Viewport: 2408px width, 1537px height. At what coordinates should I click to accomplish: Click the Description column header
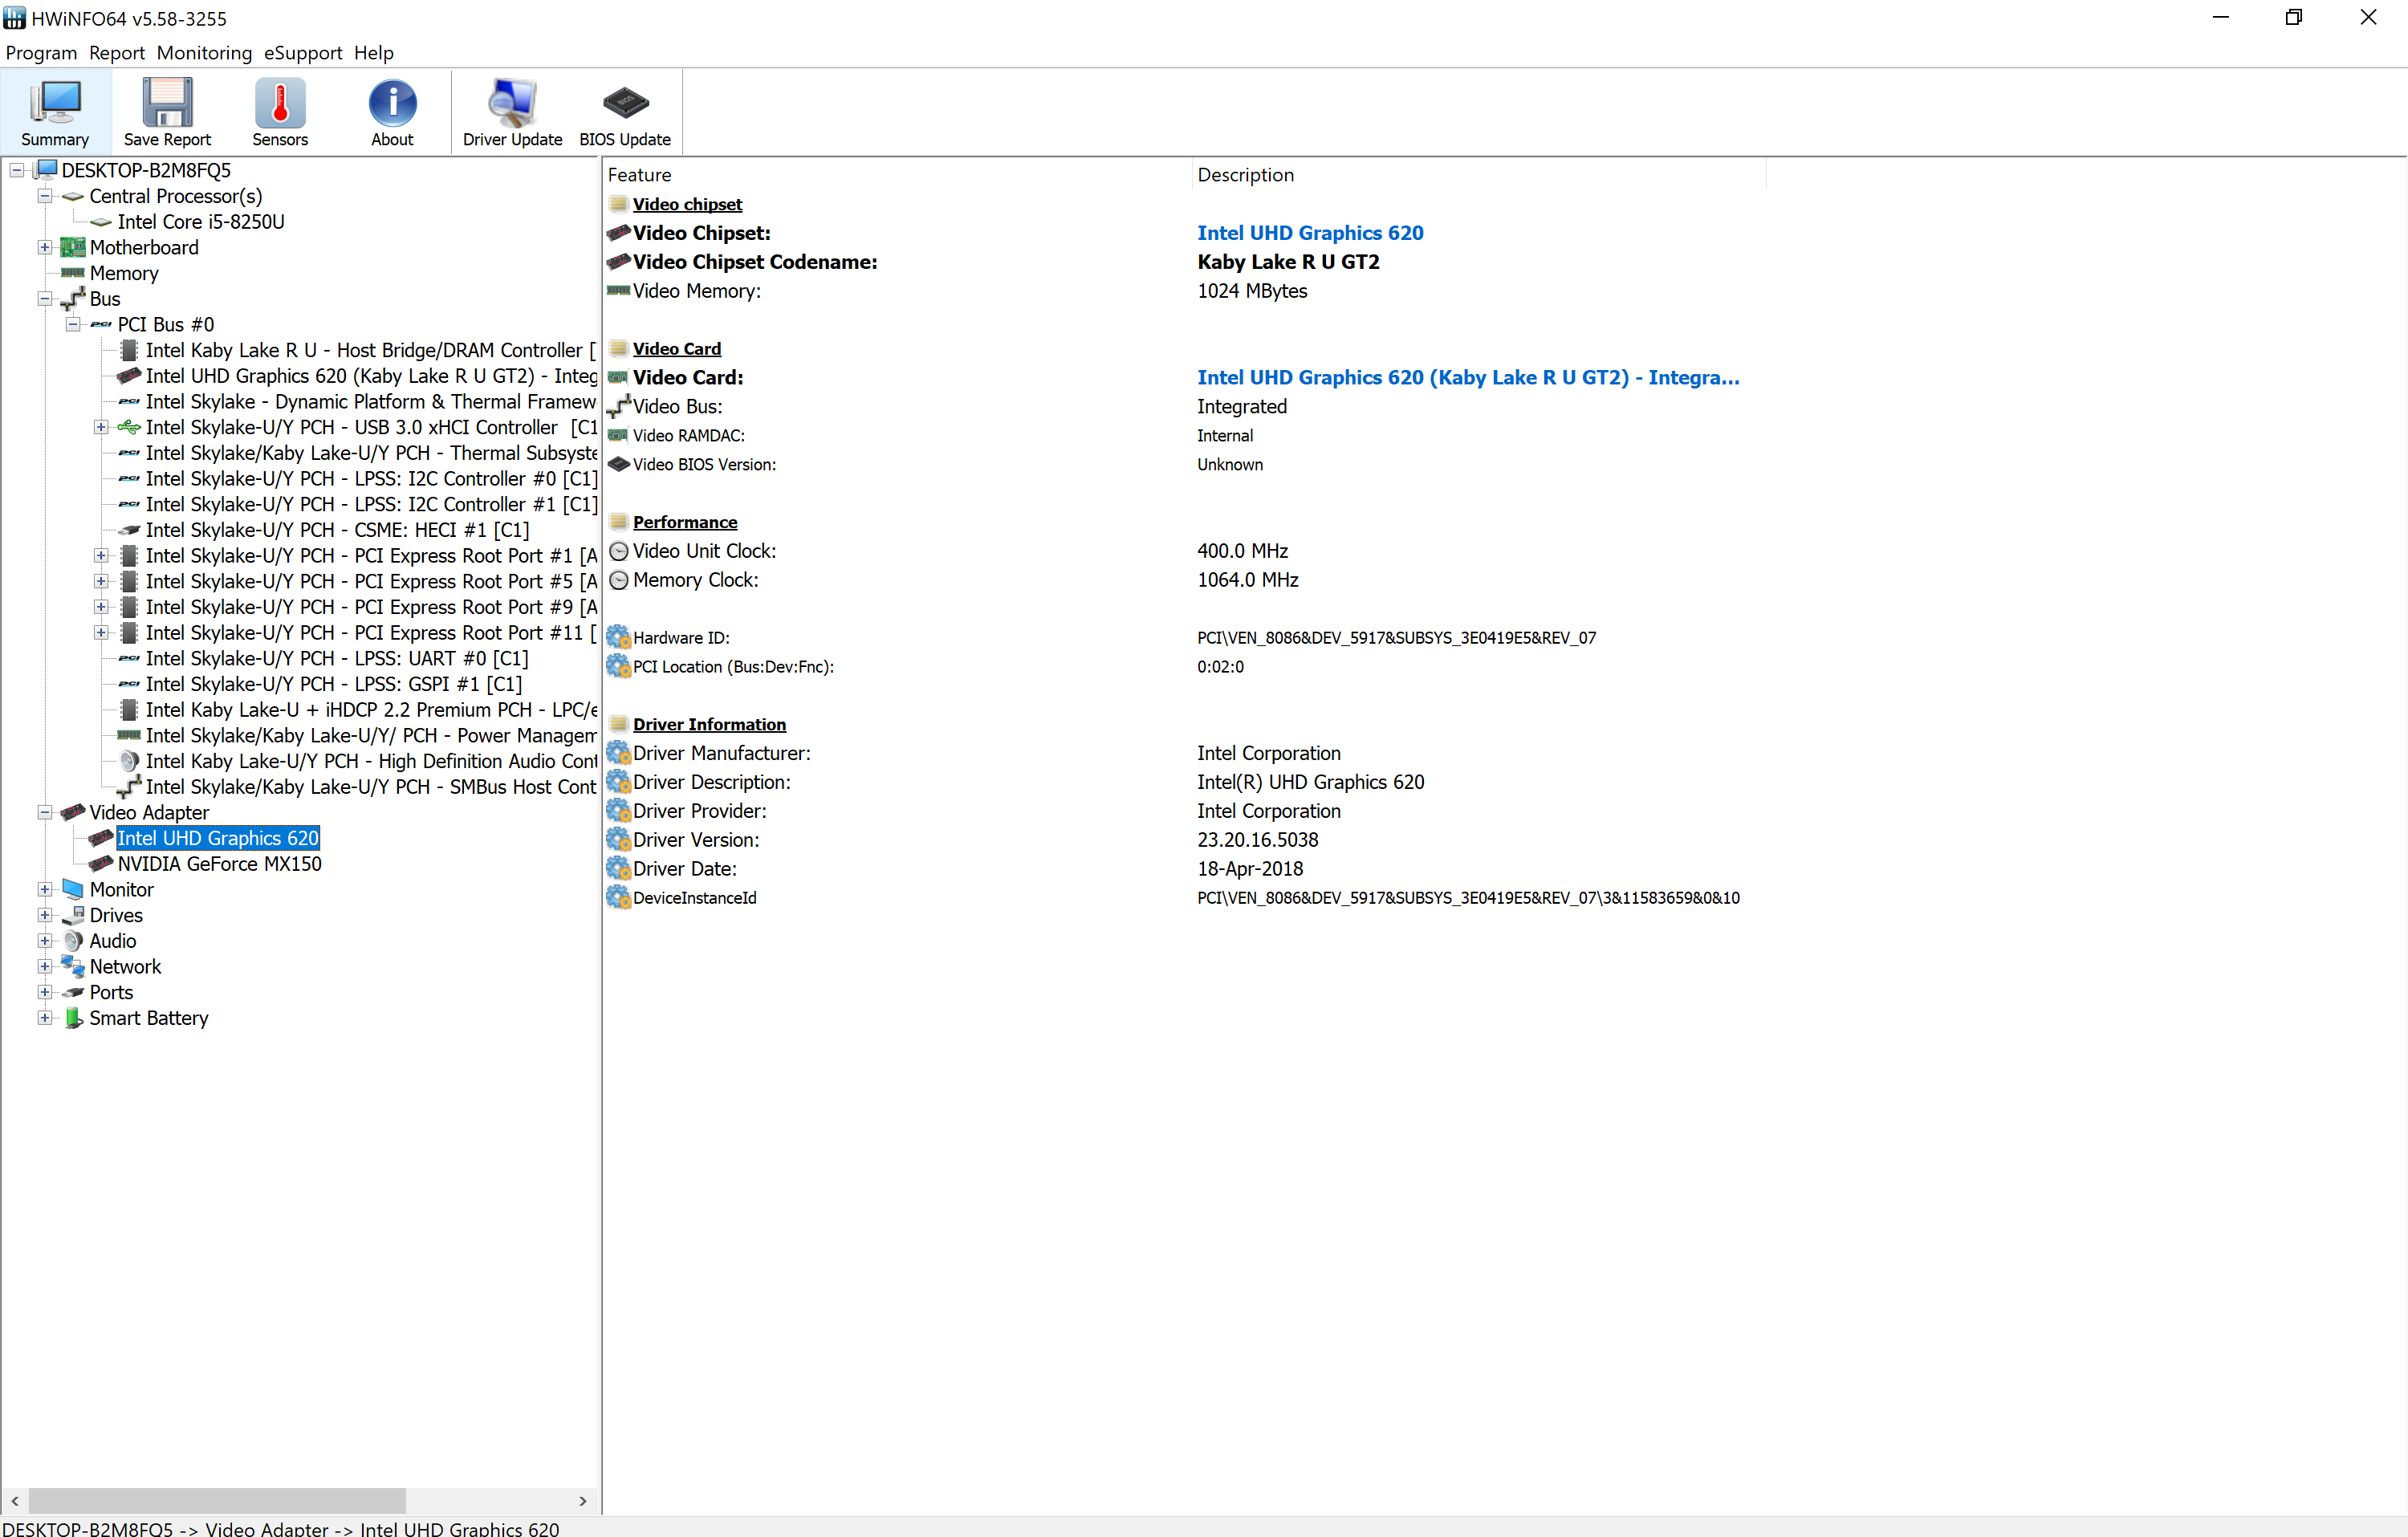(x=1479, y=174)
